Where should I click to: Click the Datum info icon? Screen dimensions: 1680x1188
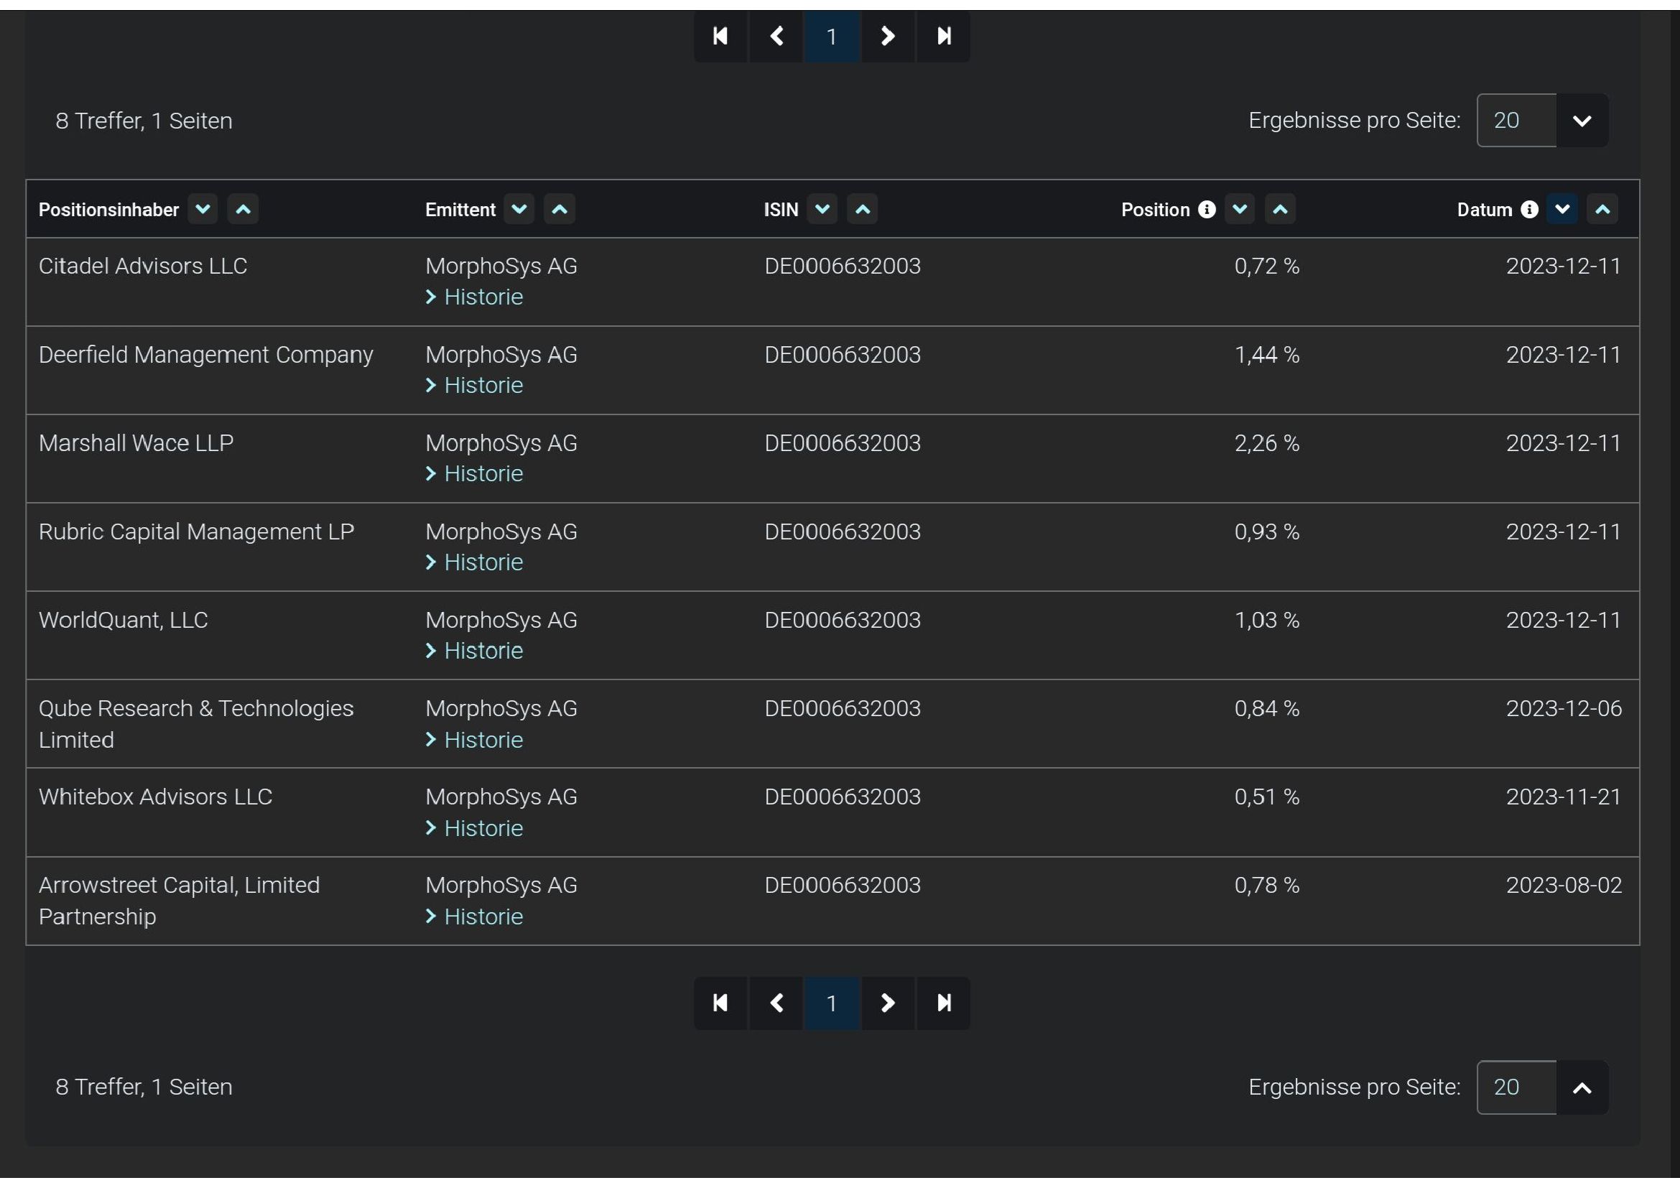click(1528, 210)
